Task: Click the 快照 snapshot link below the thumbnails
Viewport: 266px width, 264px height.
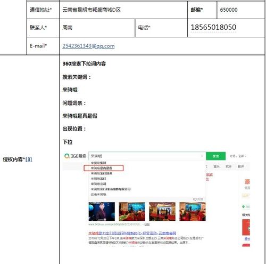Action: tap(147, 225)
